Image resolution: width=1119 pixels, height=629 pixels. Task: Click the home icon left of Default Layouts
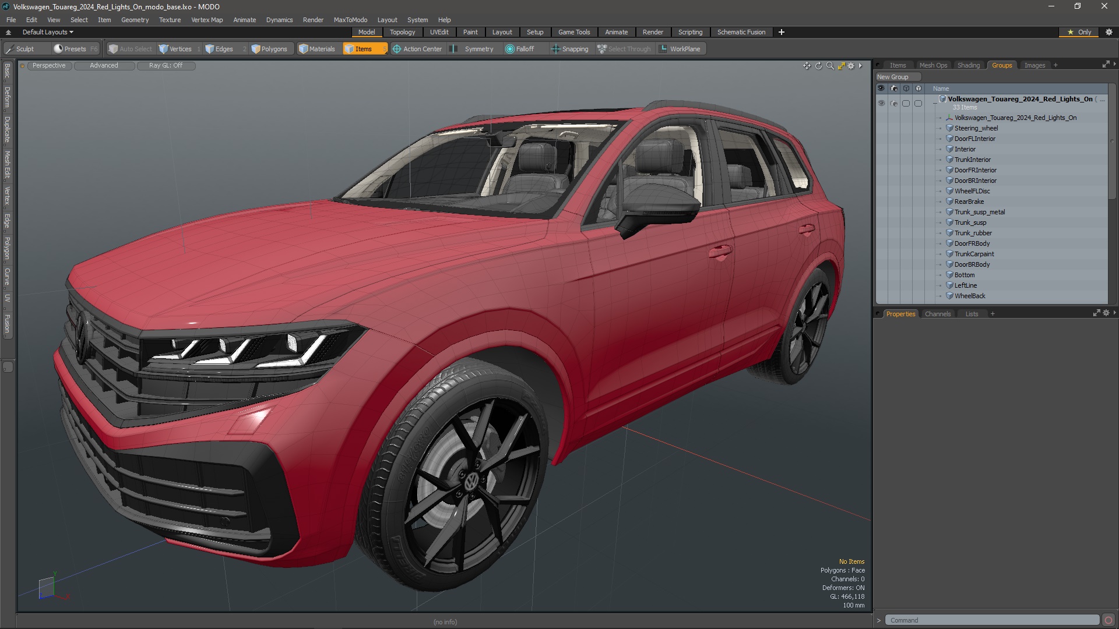click(8, 32)
